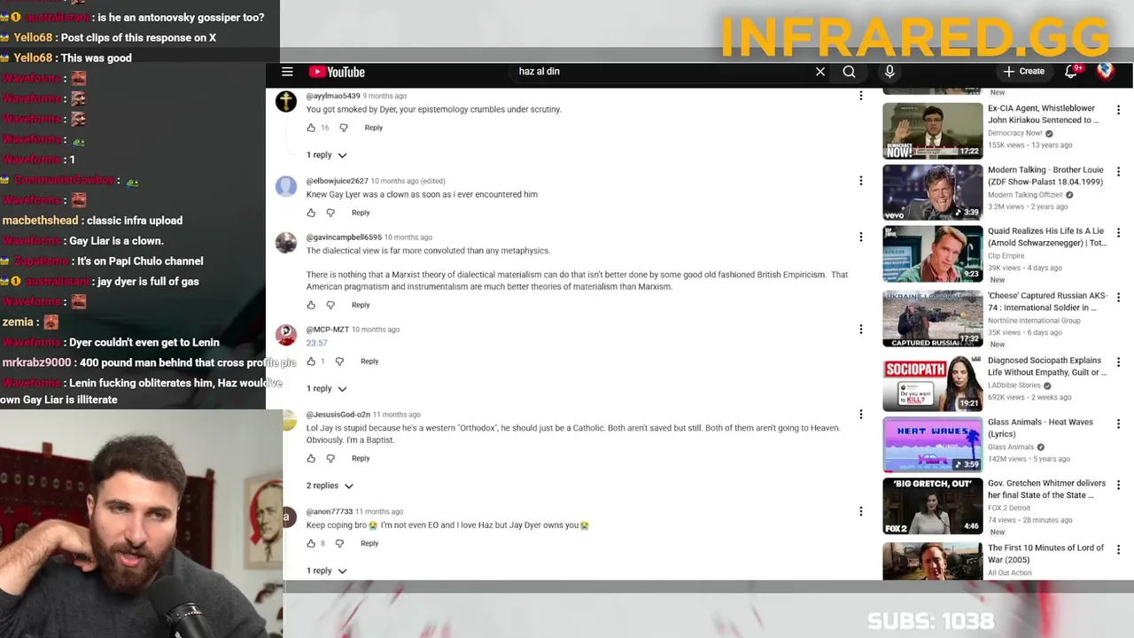Open the Create button

(x=1024, y=72)
